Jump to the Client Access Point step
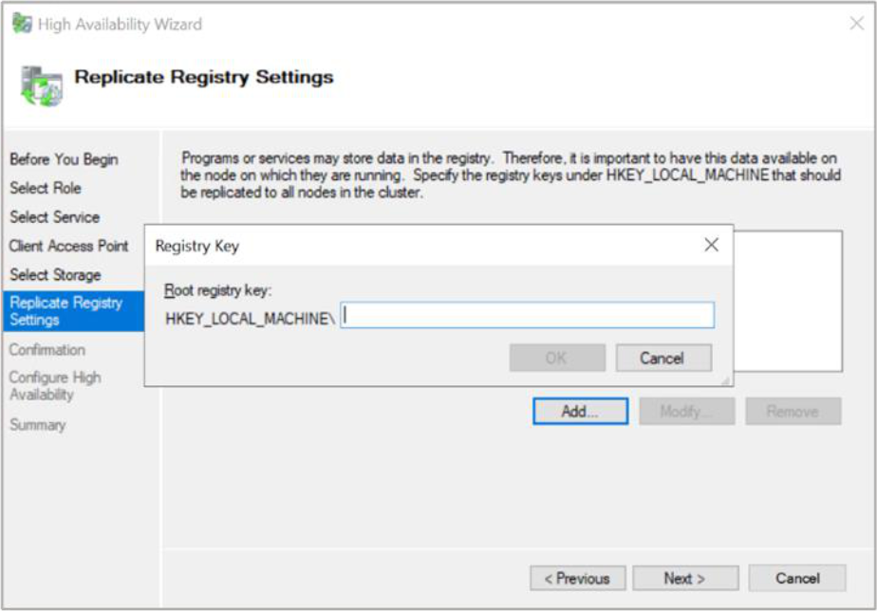The image size is (877, 611). (x=68, y=246)
